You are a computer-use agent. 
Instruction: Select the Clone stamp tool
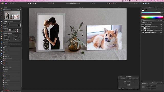1,33
